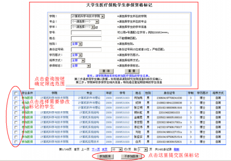
Task: Click student number 2009531003 in the table
Action: point(122,98)
